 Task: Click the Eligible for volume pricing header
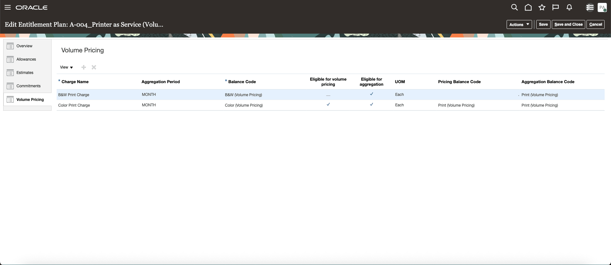click(328, 82)
